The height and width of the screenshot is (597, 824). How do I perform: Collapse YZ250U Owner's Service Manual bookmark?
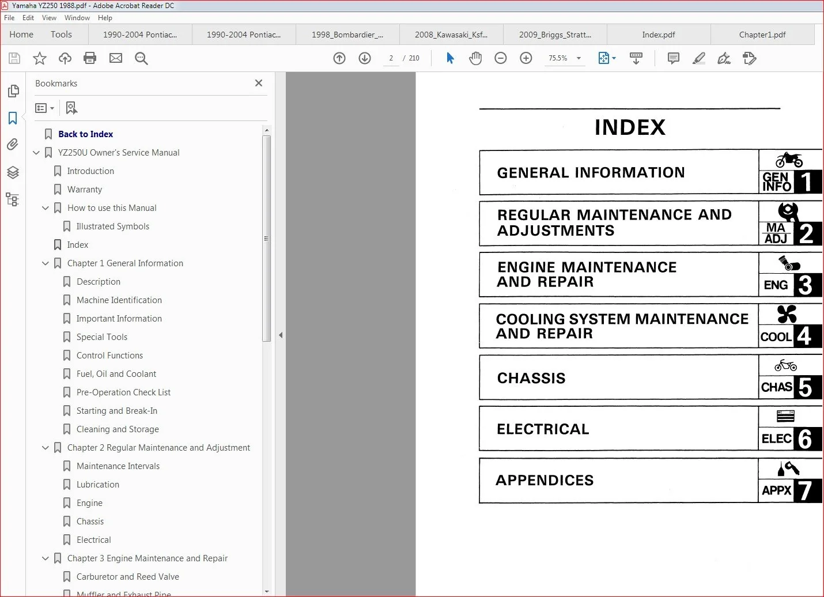tap(36, 153)
